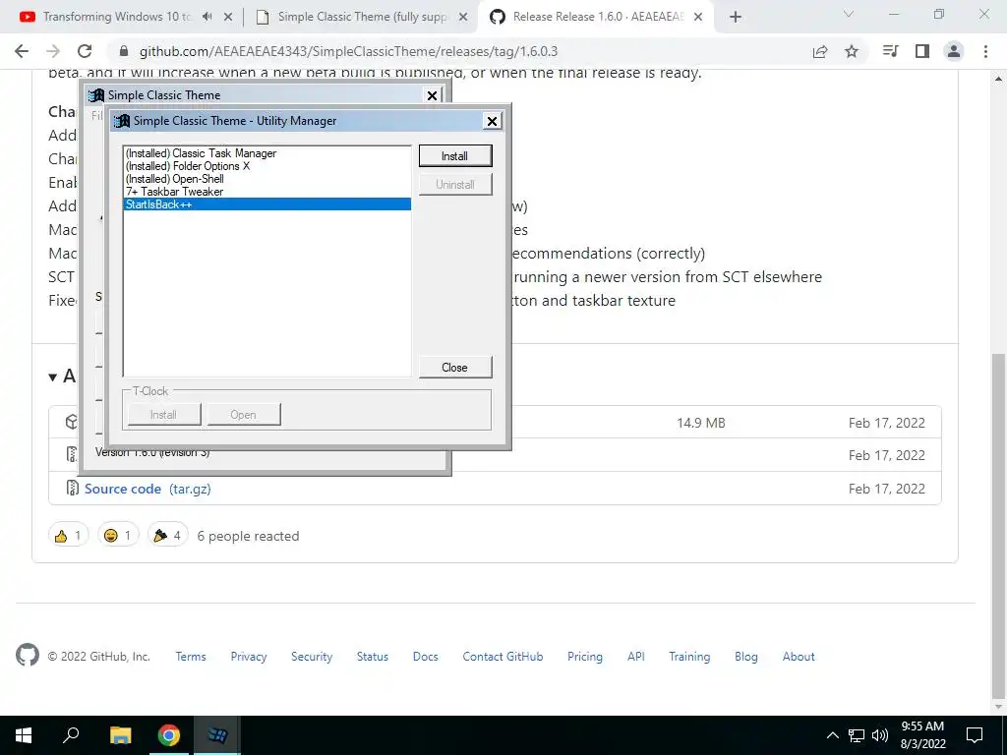This screenshot has width=1007, height=755.
Task: Open the media control icon in Chrome
Action: click(890, 51)
